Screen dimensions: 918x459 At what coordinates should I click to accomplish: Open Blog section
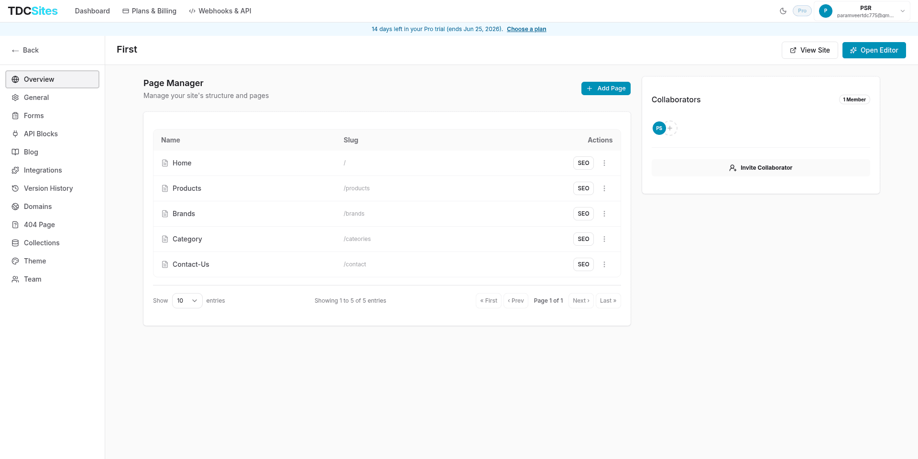[52, 152]
